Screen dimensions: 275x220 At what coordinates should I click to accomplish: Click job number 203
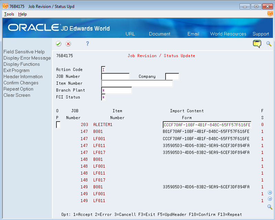point(84,125)
